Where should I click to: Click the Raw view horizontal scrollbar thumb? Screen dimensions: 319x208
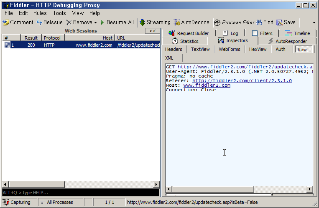point(213,189)
